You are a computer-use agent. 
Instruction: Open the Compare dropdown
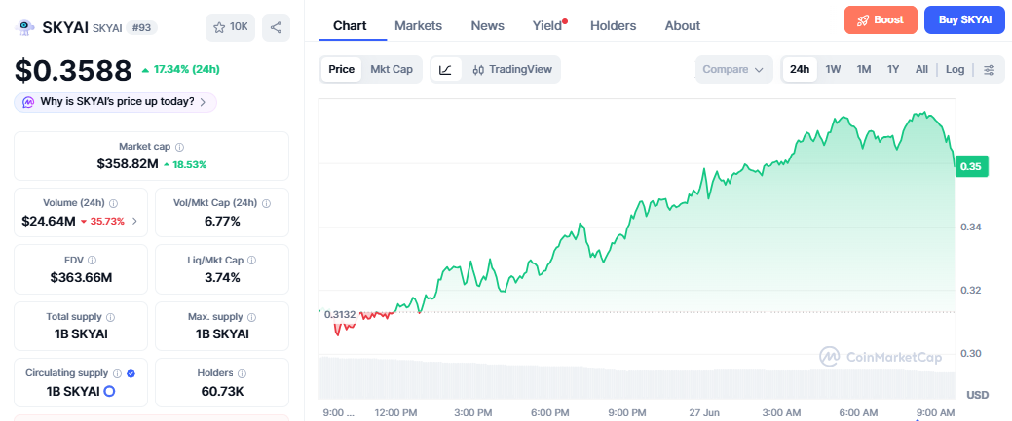coord(733,70)
